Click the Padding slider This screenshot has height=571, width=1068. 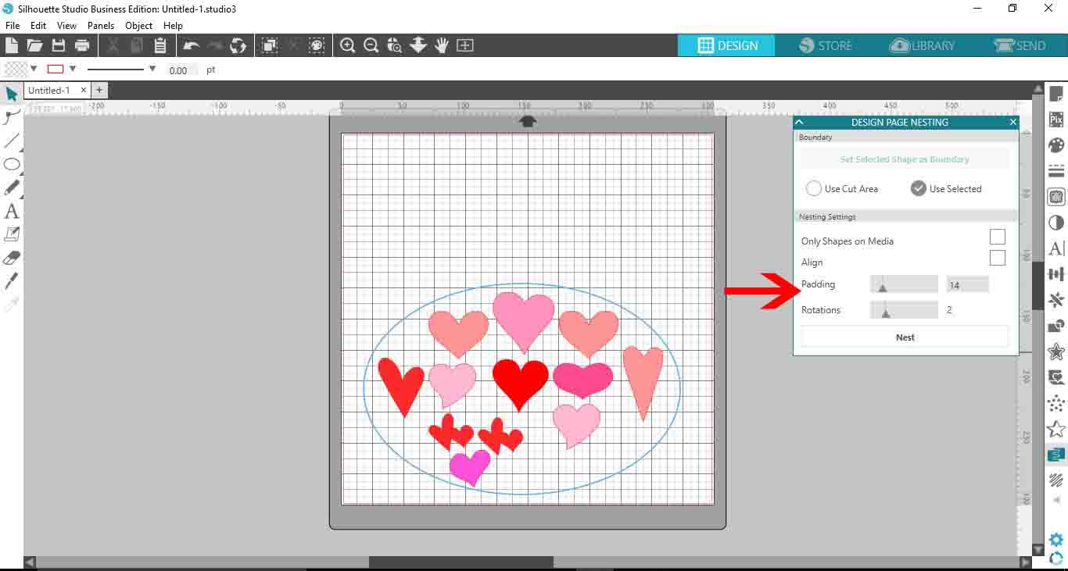tap(904, 284)
